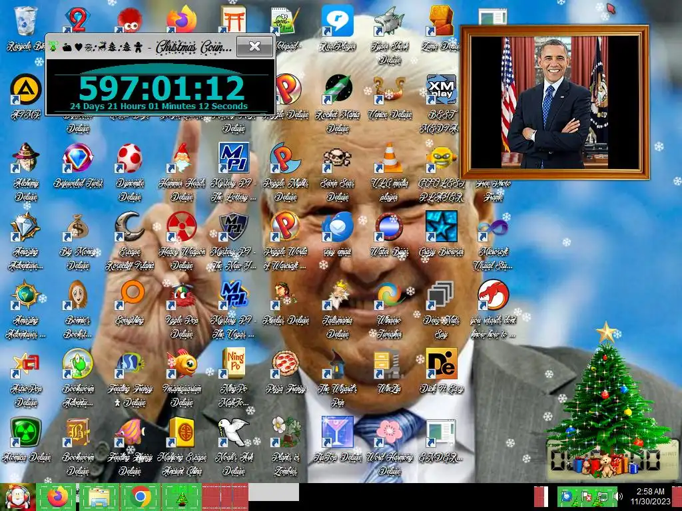682x511 pixels.
Task: Open Venice Deluxe shortcut
Action: pos(389,90)
